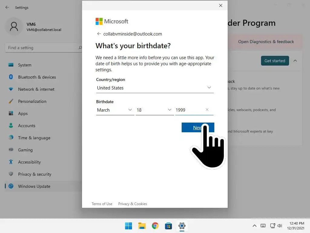Viewport: 310px width, 233px height.
Task: Click the volume speaker tray icon
Action: point(279,226)
